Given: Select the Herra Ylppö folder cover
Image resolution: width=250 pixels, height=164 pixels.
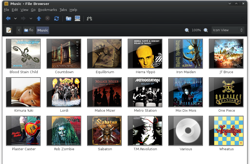Looking at the screenshot, I should click(x=145, y=54).
